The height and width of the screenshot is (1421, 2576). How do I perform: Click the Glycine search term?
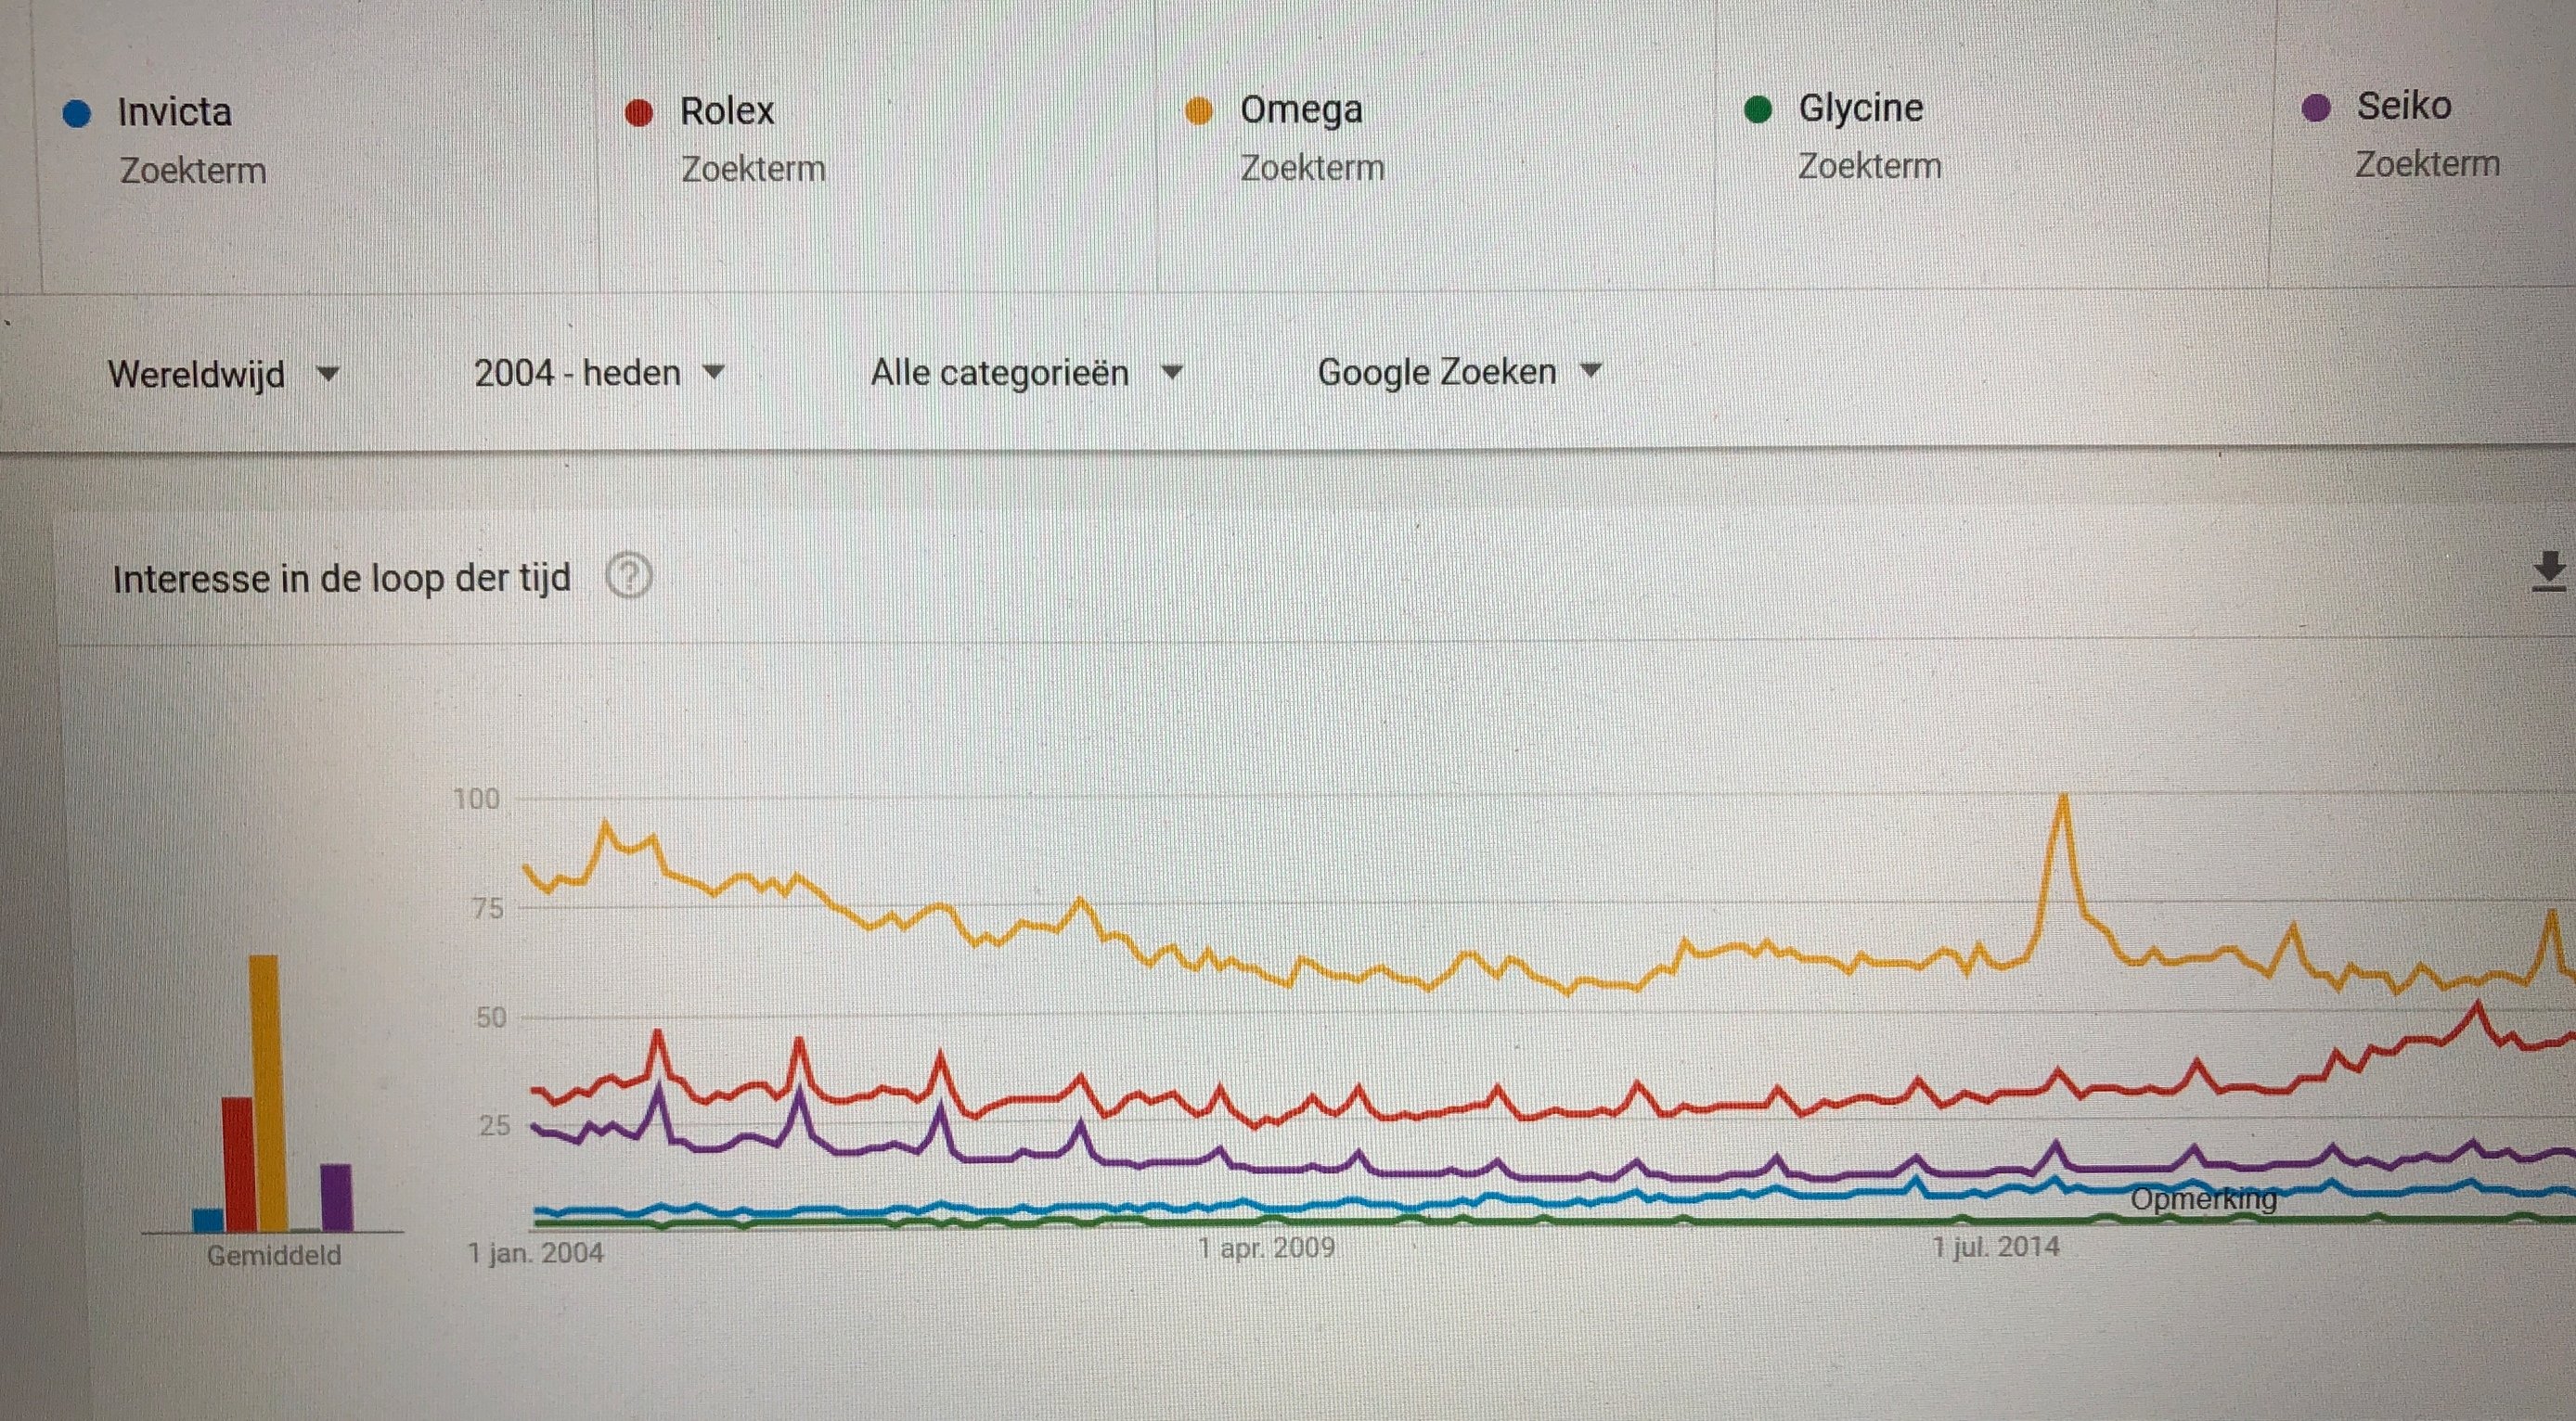pyautogui.click(x=1861, y=108)
